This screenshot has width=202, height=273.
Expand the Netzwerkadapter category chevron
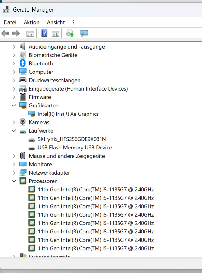tap(14, 173)
